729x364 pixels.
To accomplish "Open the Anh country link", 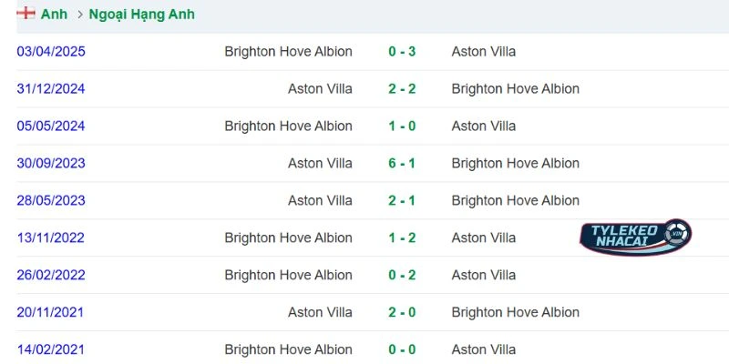I will [54, 15].
